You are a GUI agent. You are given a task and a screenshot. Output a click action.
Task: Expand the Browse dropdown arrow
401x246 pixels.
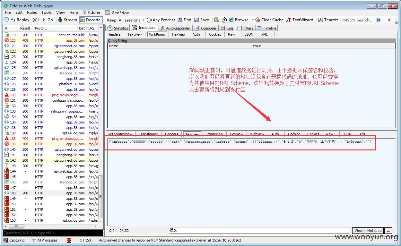coord(253,20)
